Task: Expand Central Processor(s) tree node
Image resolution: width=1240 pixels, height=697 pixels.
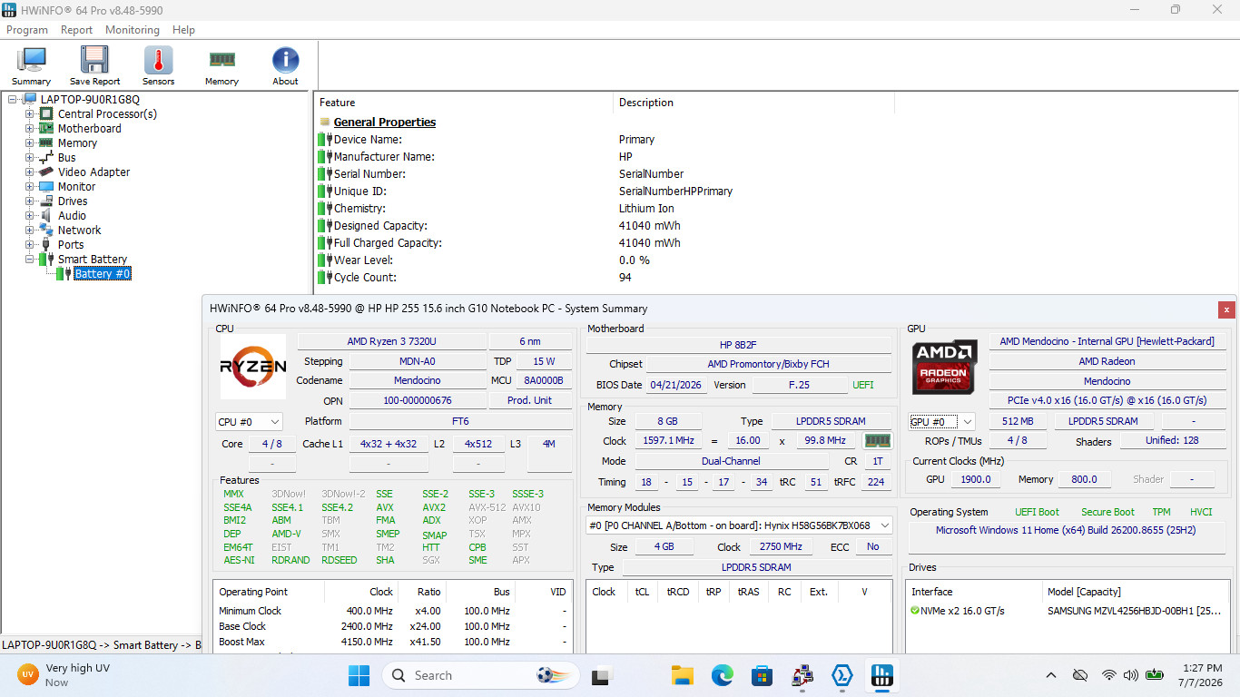Action: 29,113
